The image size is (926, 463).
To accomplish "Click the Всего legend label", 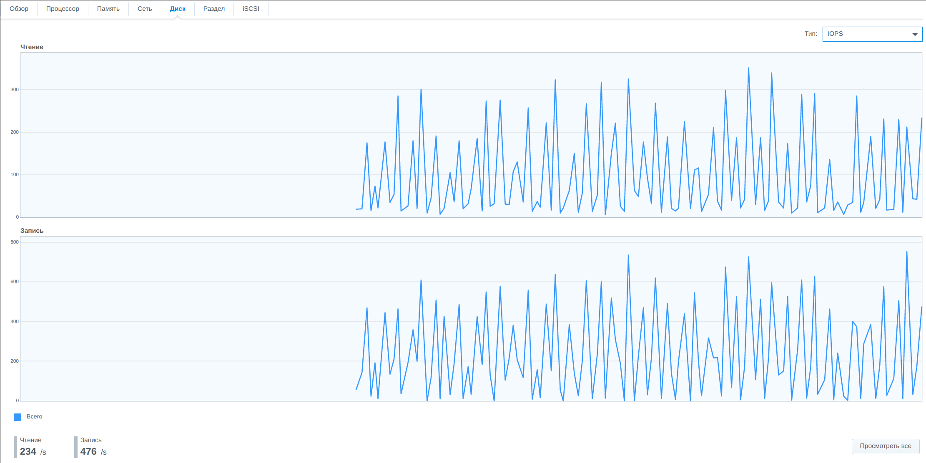I will click(x=35, y=416).
